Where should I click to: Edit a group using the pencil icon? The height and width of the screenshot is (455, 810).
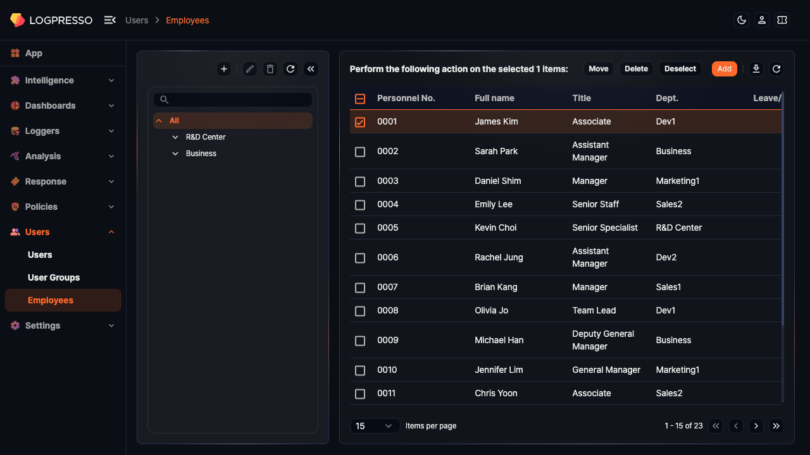249,69
